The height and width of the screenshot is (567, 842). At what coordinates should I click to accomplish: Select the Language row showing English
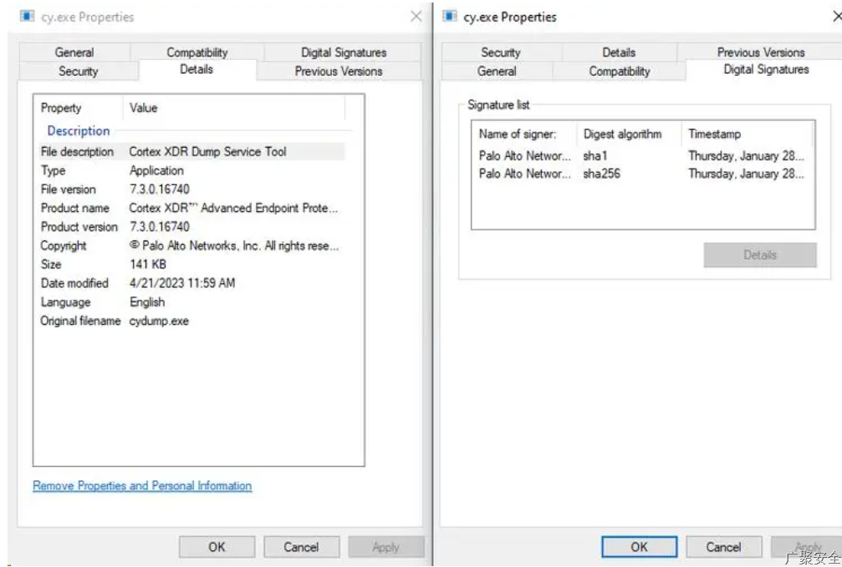(191, 302)
